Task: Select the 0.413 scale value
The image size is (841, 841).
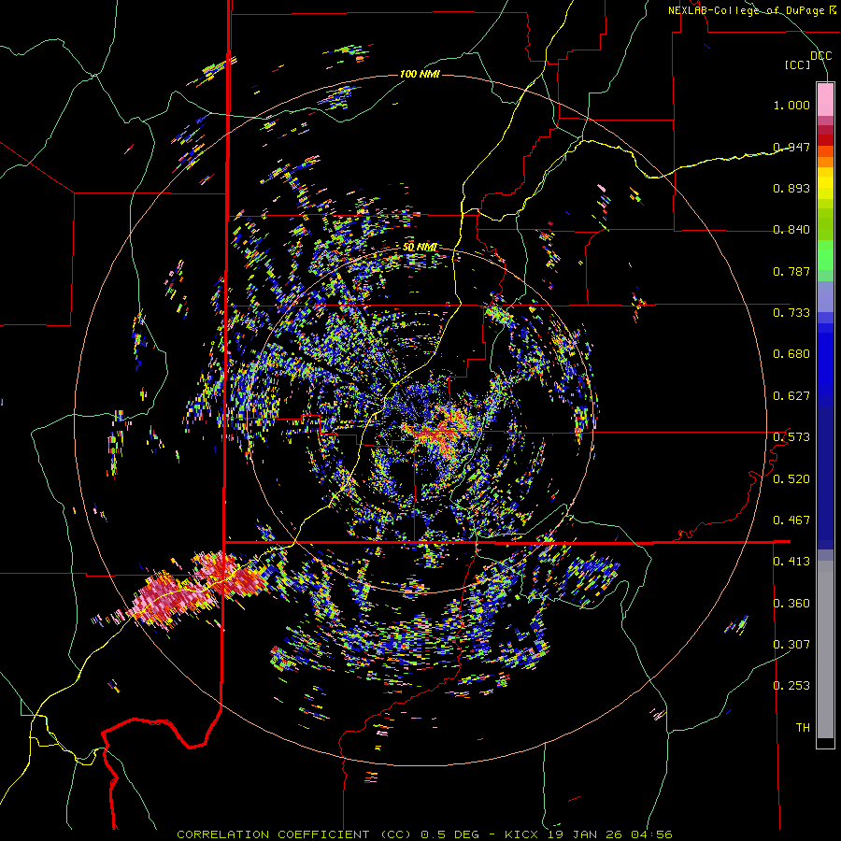Action: [x=791, y=562]
